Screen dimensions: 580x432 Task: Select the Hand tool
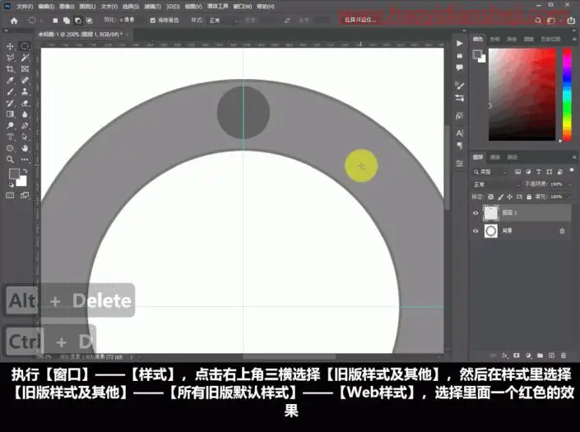pos(25,148)
